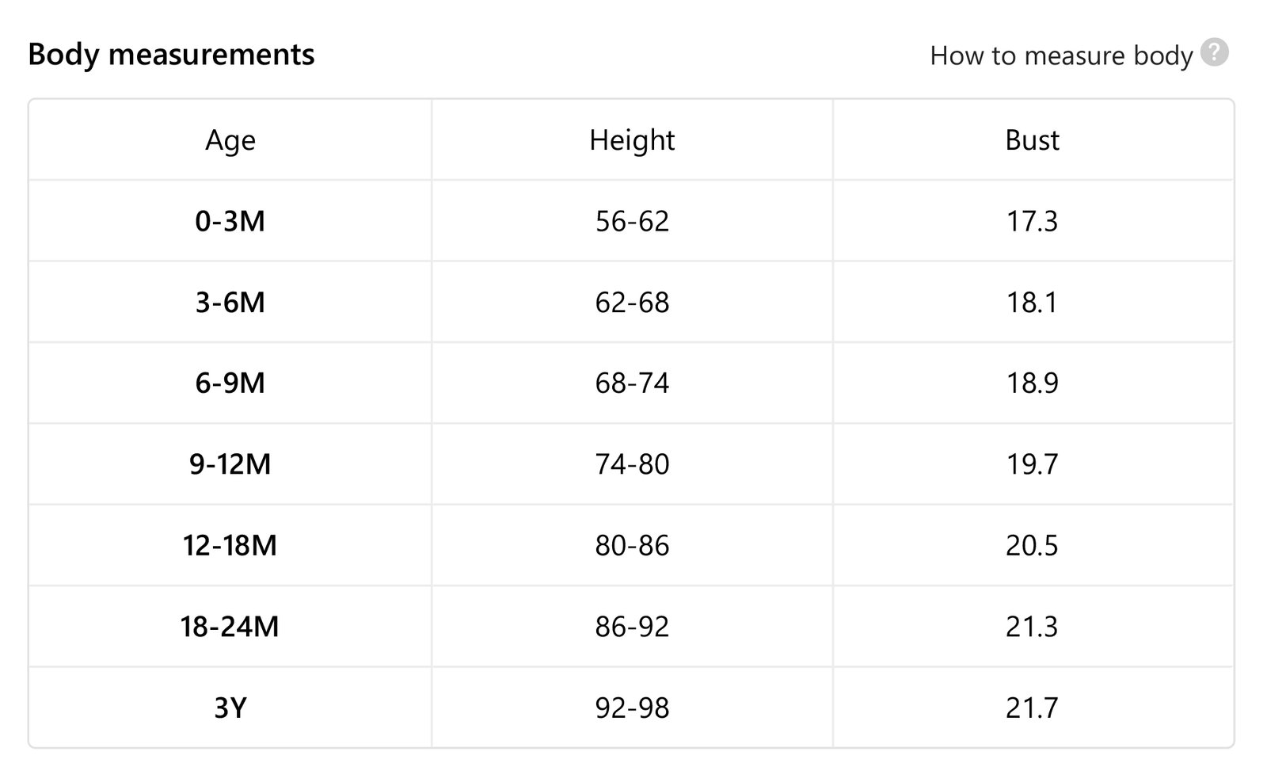Select the 12-18M age row
Screen dimensions: 1267x763
point(631,545)
